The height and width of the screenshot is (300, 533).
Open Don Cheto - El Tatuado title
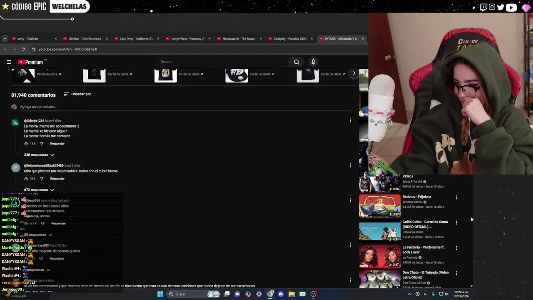click(426, 275)
